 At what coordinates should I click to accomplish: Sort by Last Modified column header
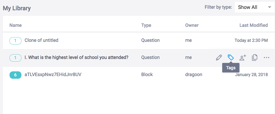pos(254,26)
